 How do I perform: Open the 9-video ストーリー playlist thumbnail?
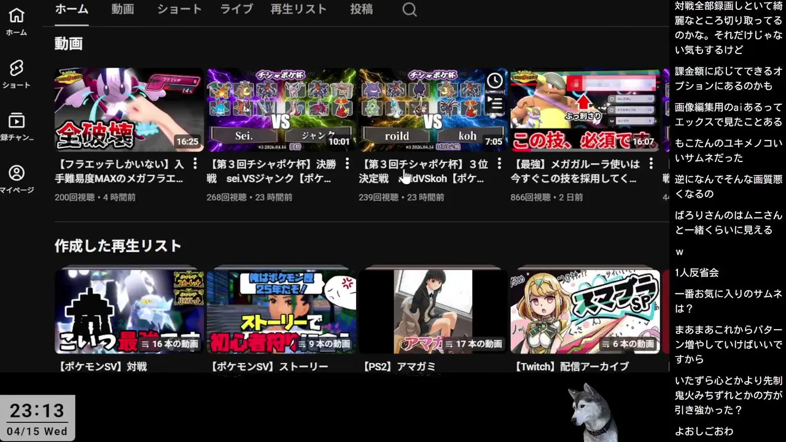coord(281,311)
